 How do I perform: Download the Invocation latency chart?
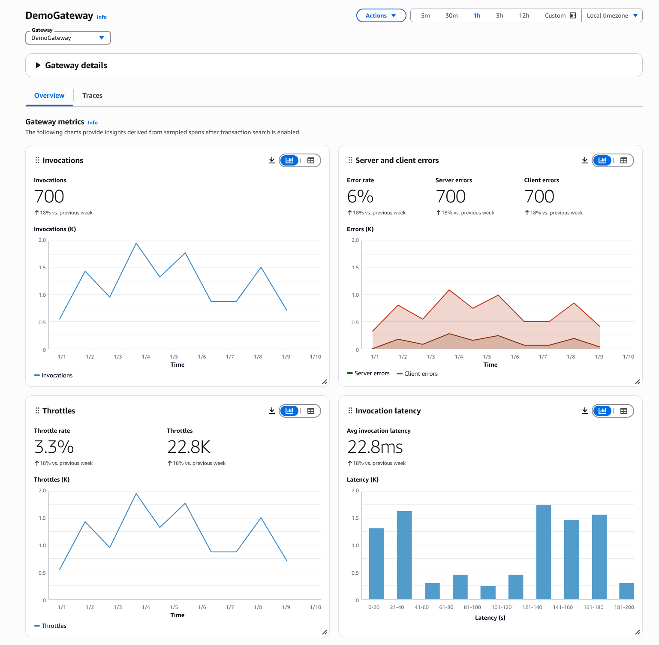click(584, 411)
